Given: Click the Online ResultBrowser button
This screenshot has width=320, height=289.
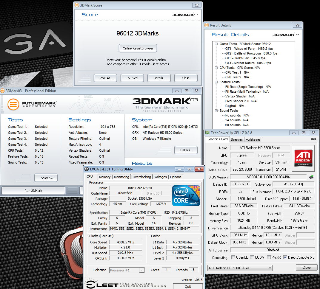Looking at the screenshot, I should (x=138, y=48).
